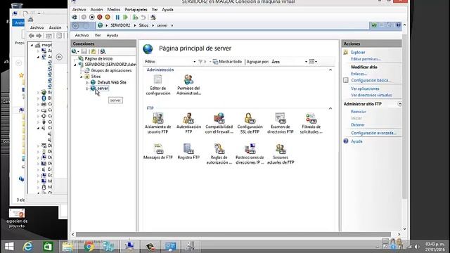This screenshot has height=253, width=450.
Task: Open Internet Explorer from taskbar
Action: tap(28, 246)
